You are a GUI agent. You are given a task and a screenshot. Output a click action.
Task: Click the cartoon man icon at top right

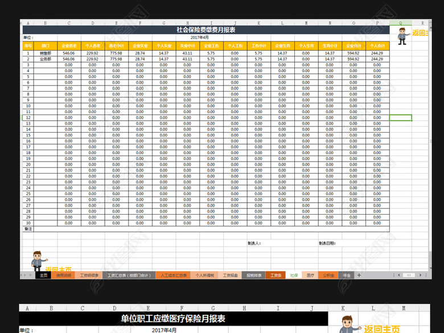pos(403,37)
